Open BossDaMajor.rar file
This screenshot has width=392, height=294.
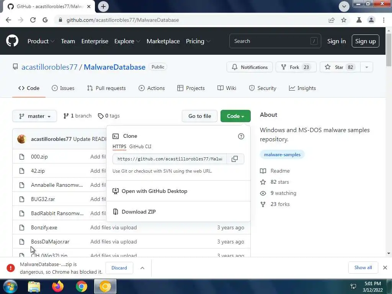(x=50, y=242)
